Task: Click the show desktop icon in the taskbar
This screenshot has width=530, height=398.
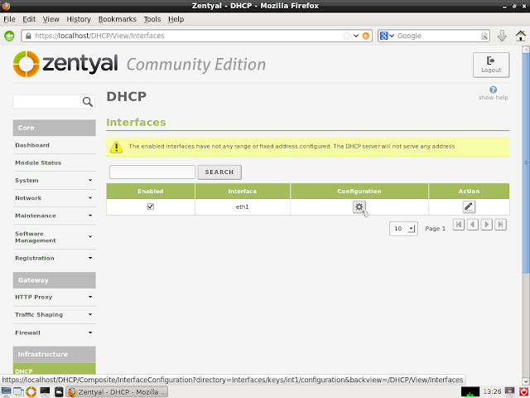Action: (x=6, y=391)
